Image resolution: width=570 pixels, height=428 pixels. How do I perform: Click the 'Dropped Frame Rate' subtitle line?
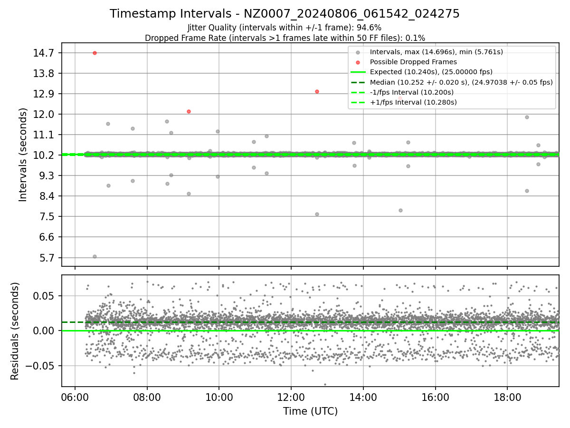[x=285, y=38]
